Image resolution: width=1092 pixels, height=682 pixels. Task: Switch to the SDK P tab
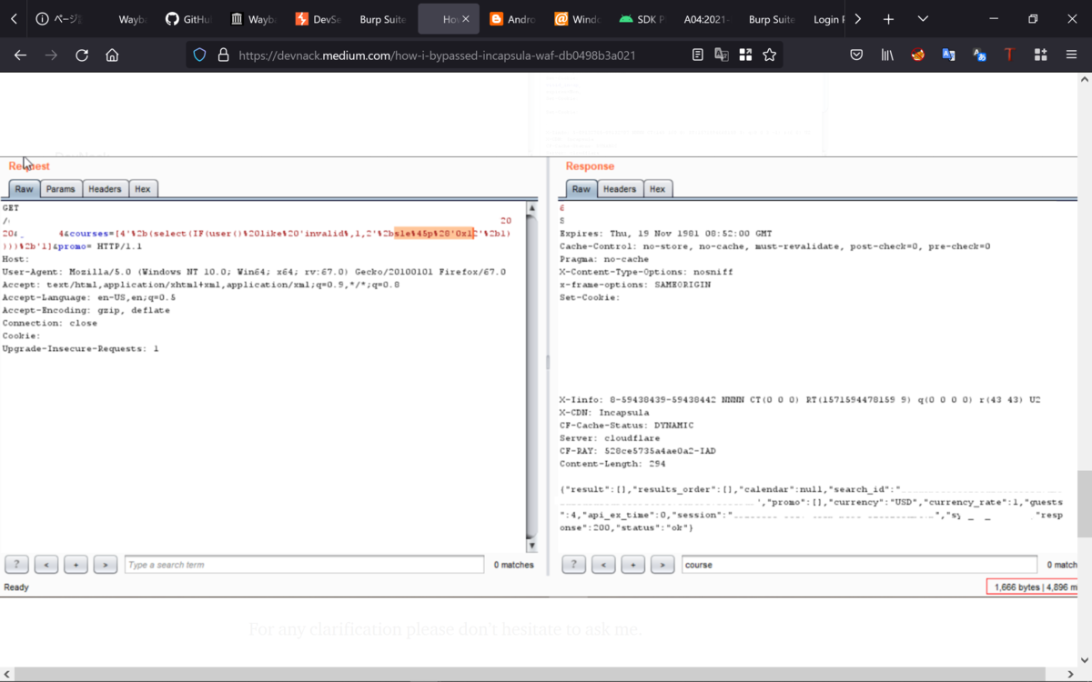643,19
